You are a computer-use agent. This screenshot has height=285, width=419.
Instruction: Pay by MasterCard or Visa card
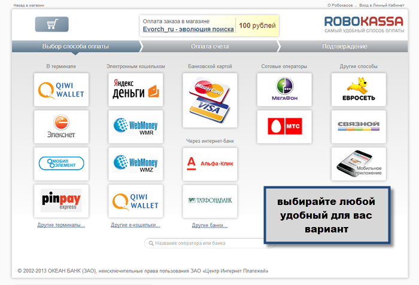tap(209, 100)
